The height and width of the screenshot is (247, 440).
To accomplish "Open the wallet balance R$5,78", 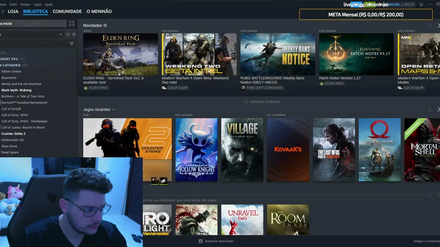I will point(409,4).
